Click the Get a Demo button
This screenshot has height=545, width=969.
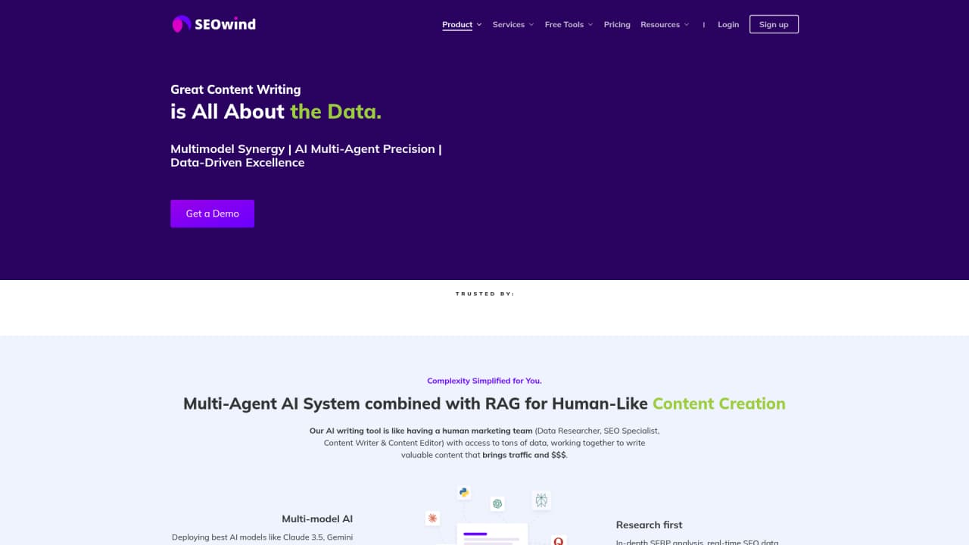click(212, 213)
